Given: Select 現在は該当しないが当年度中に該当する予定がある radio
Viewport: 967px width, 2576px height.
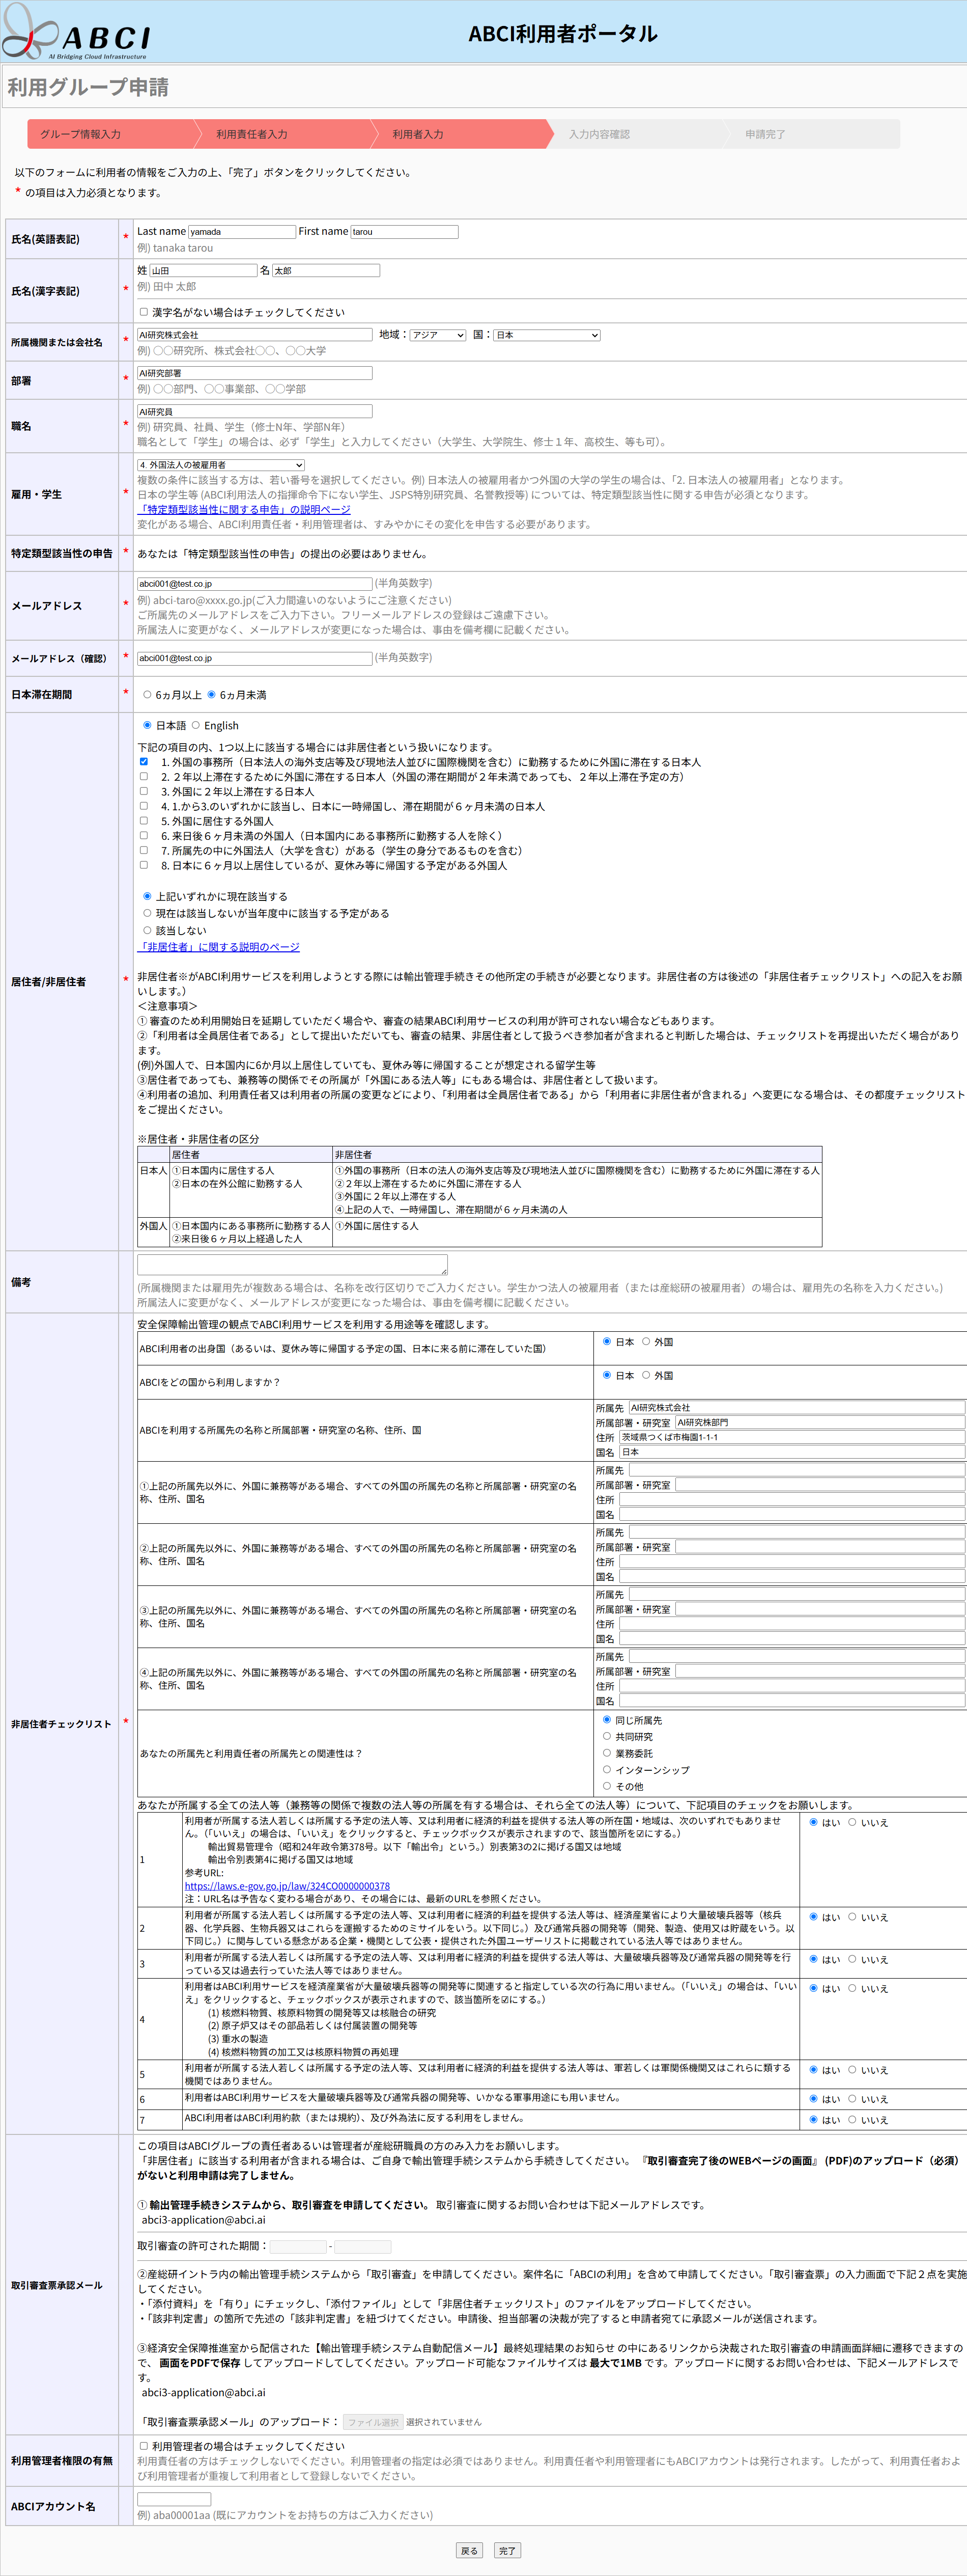Looking at the screenshot, I should pos(147,914).
